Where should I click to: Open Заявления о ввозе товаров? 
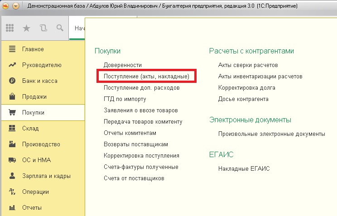coord(141,110)
